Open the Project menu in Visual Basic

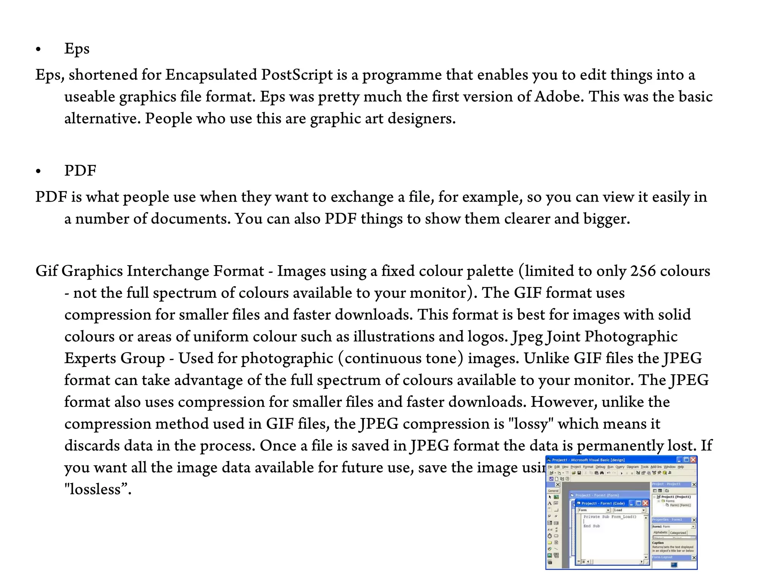click(x=576, y=467)
